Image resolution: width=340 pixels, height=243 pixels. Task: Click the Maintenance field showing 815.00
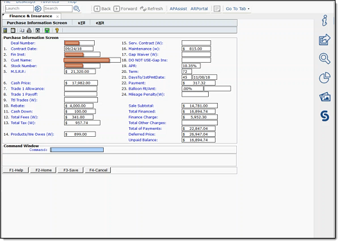coord(196,49)
